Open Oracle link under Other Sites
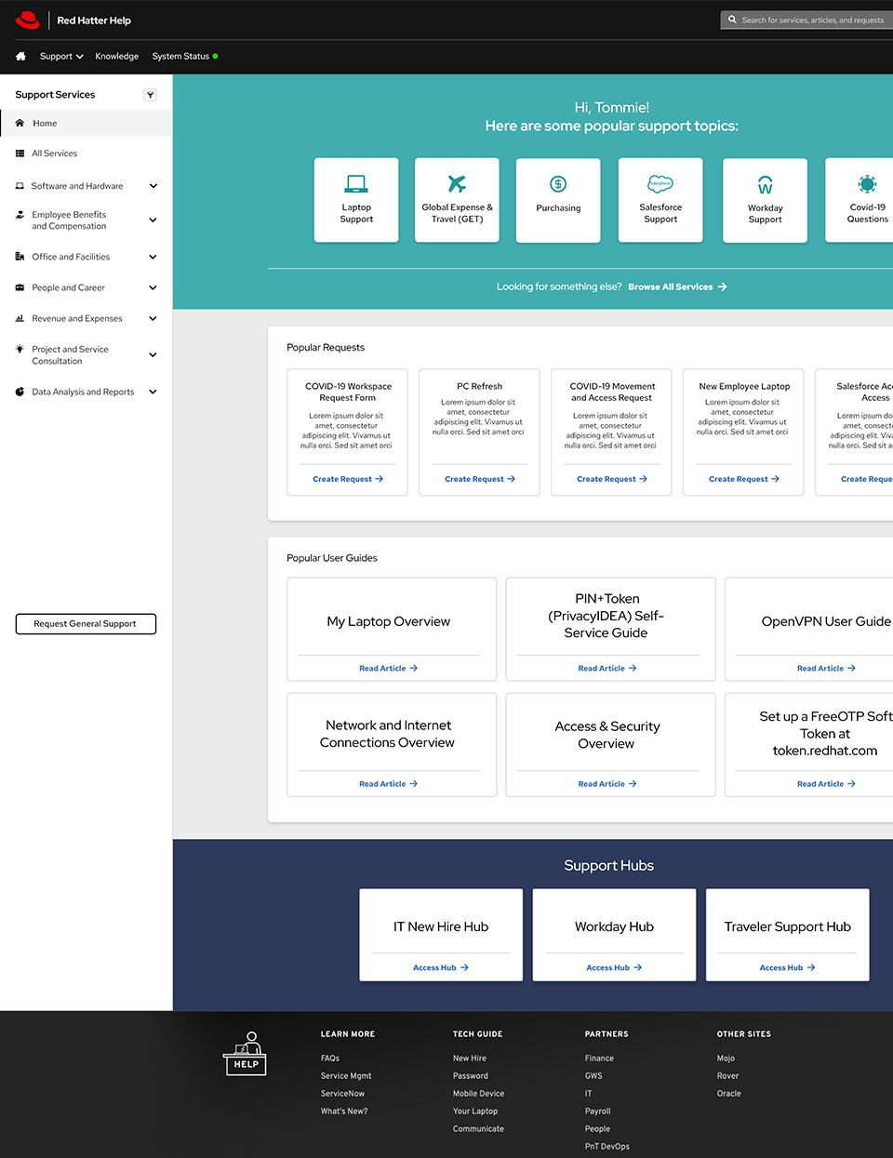893x1158 pixels. click(729, 1094)
